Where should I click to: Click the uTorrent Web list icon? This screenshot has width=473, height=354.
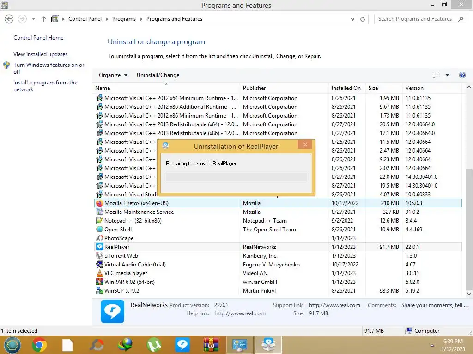(x=99, y=255)
